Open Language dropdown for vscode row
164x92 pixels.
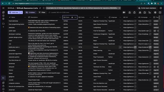(x=120, y=80)
